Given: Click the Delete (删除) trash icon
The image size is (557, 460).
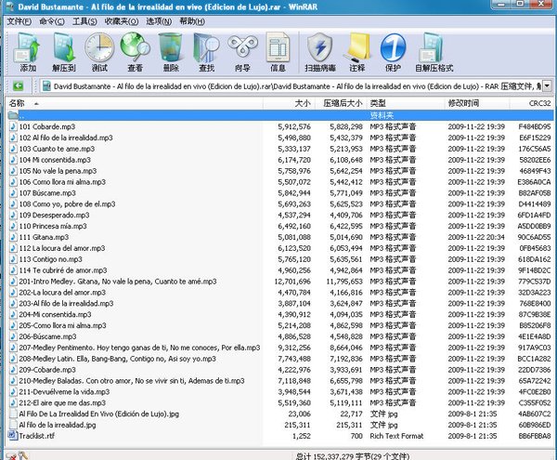Looking at the screenshot, I should tap(171, 48).
